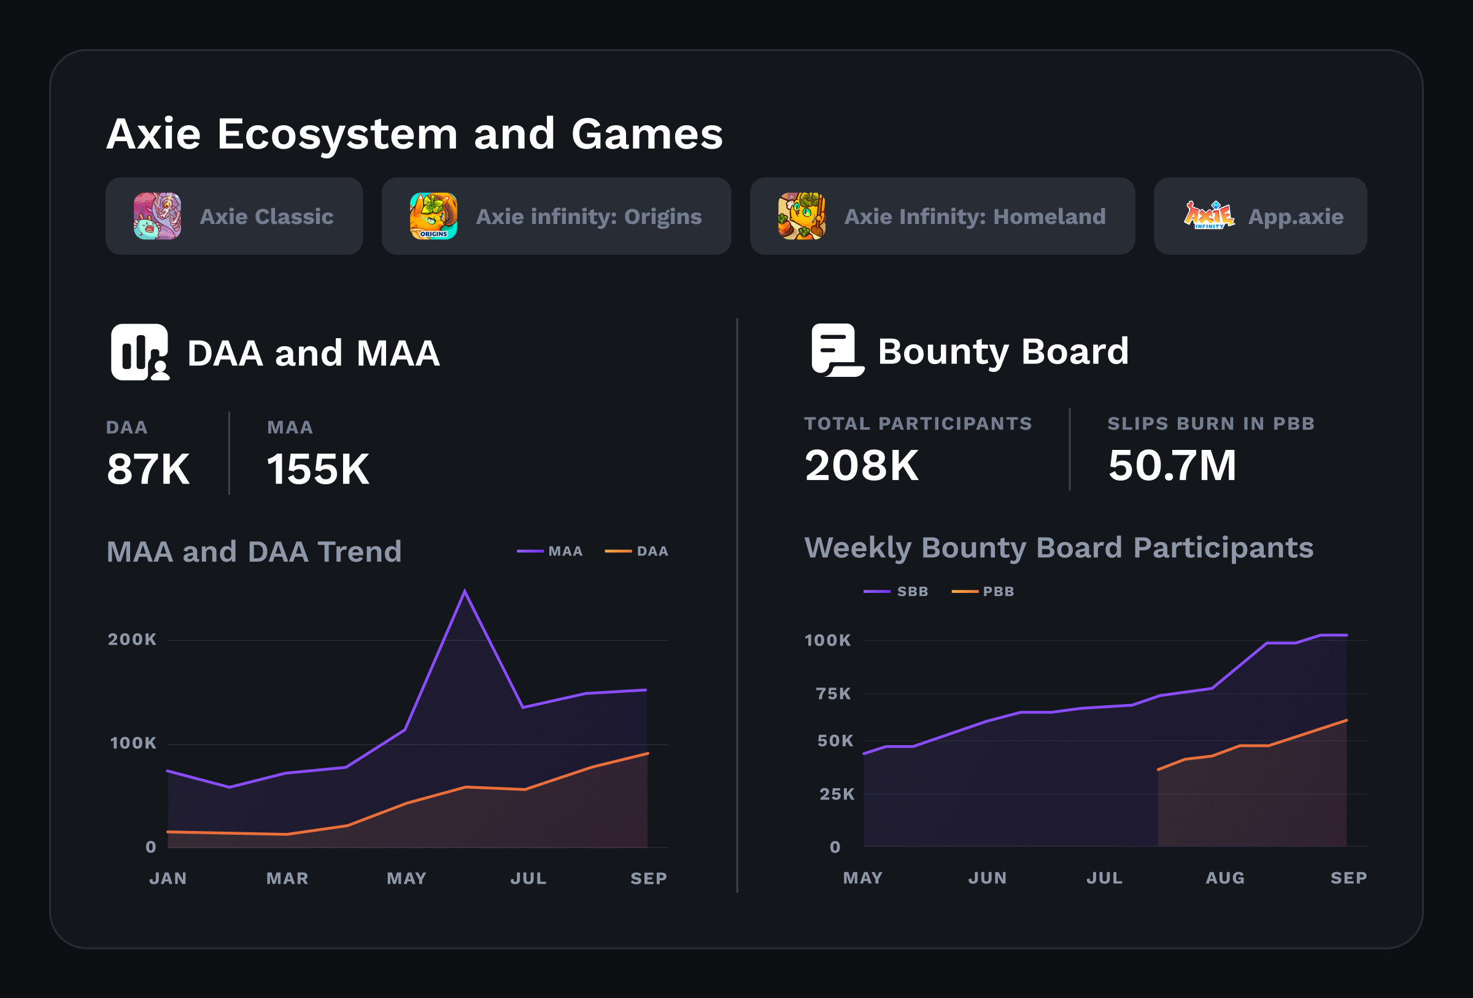The width and height of the screenshot is (1473, 998).
Task: Click the MAA and DAA Trend title
Action: click(x=254, y=552)
